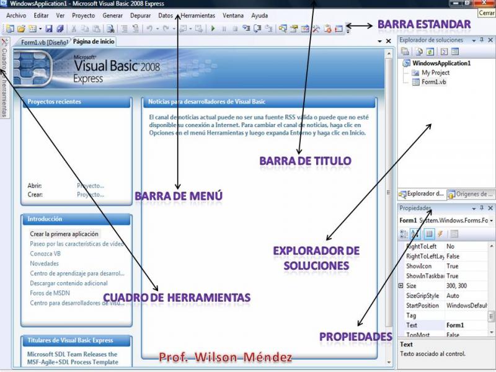Open Solution Explorer from the standard toolbar icon
496x372 pixels.
[283, 29]
